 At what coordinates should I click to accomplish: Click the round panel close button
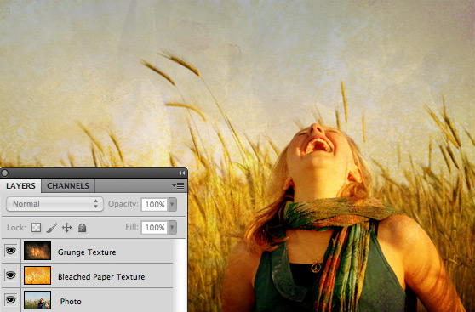[x=4, y=173]
